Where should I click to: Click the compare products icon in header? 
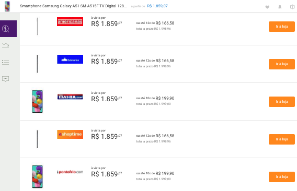point(292,7)
